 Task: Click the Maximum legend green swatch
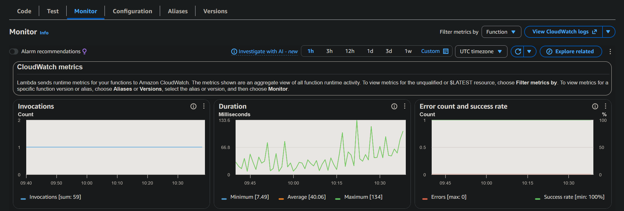[x=338, y=199]
